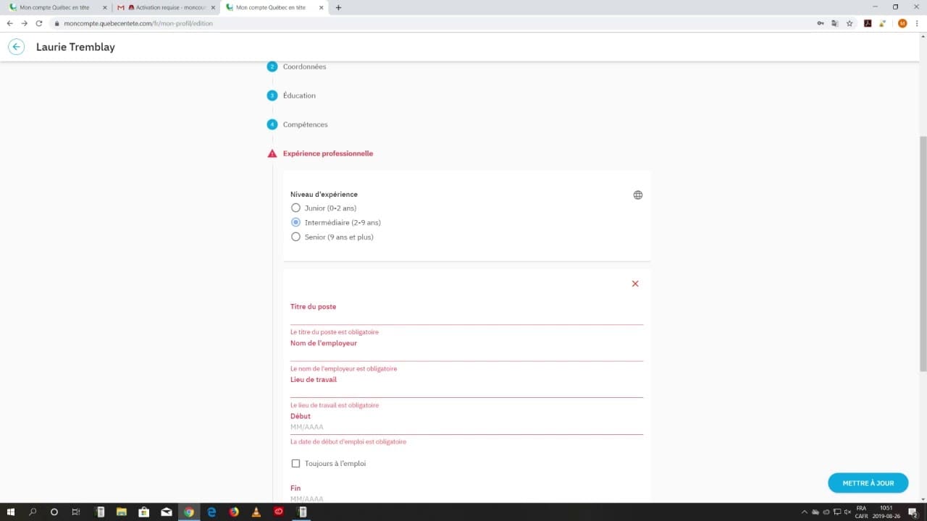This screenshot has height=521, width=927.
Task: Open Task View on the taskbar
Action: click(x=76, y=512)
